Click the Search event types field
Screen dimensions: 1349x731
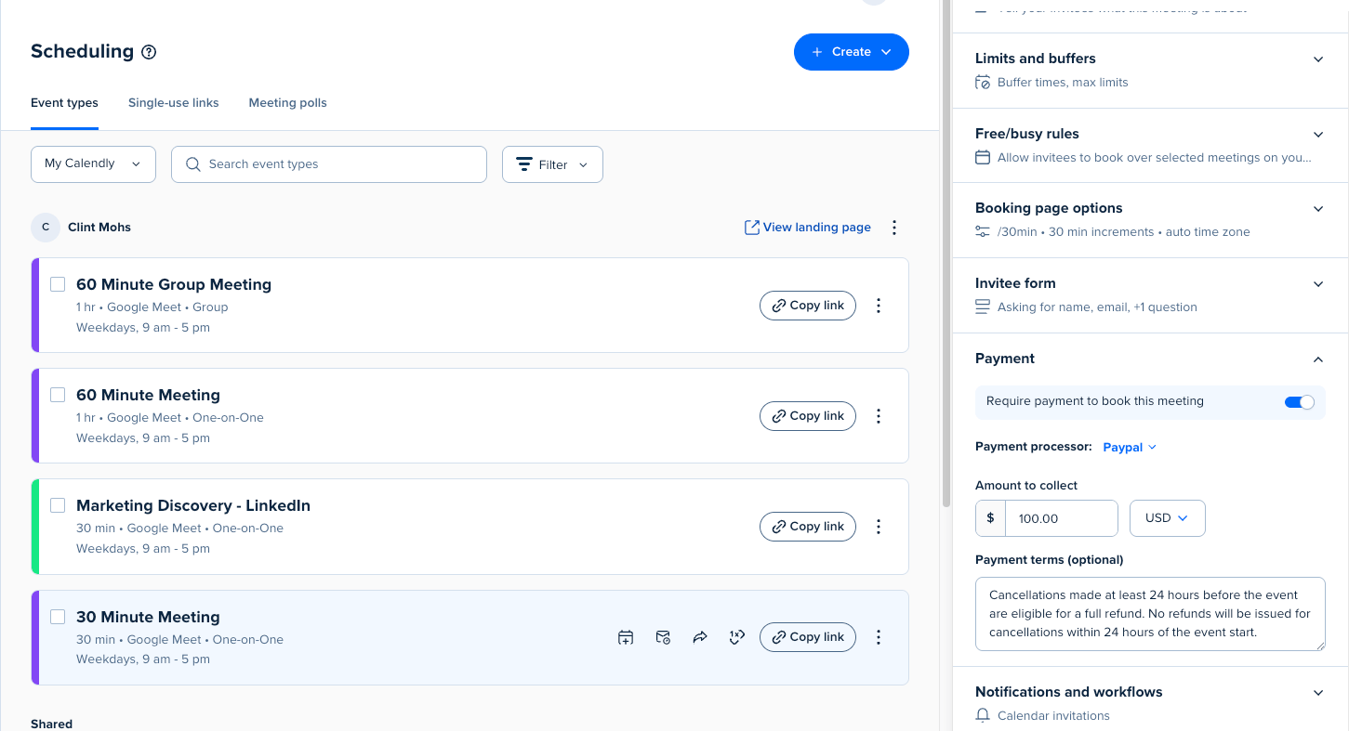(329, 164)
